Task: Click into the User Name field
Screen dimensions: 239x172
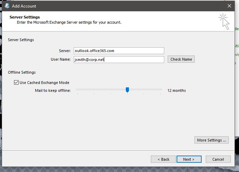Action: [119, 59]
